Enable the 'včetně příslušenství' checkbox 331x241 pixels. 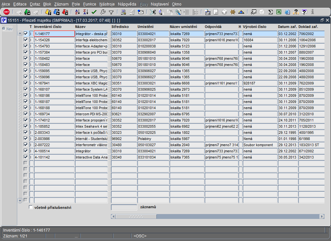31,207
